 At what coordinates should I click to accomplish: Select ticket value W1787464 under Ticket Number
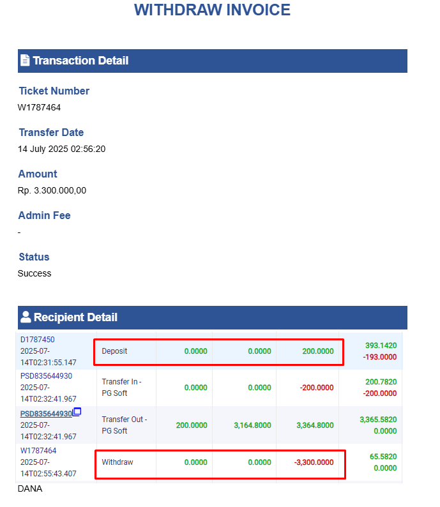pyautogui.click(x=39, y=107)
